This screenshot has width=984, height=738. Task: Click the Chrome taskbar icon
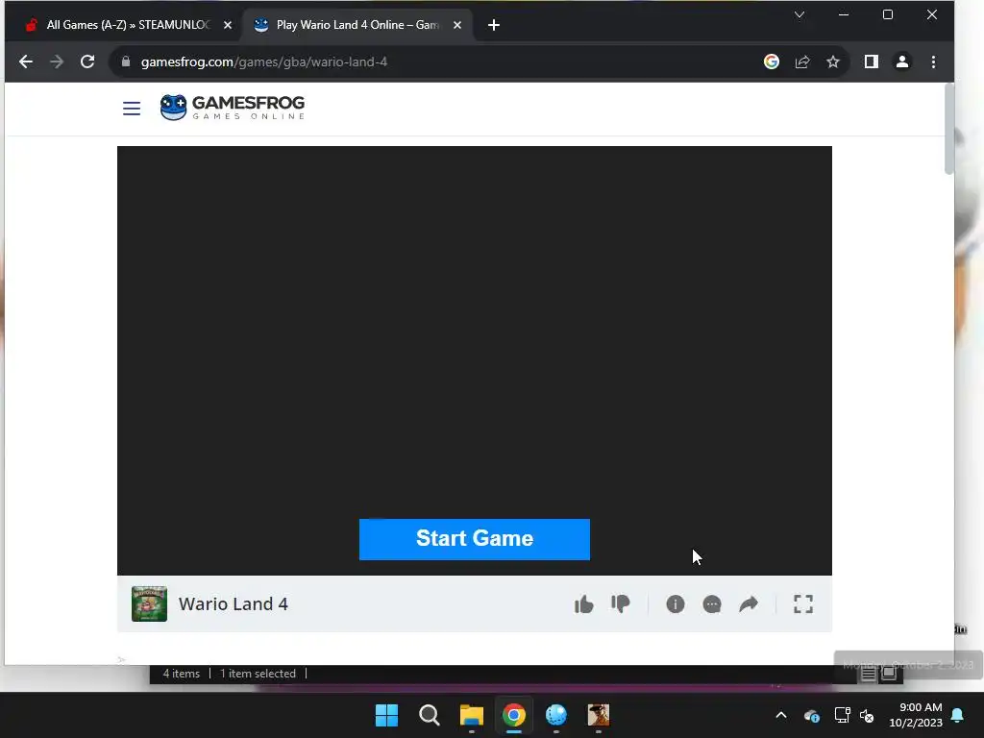point(514,715)
